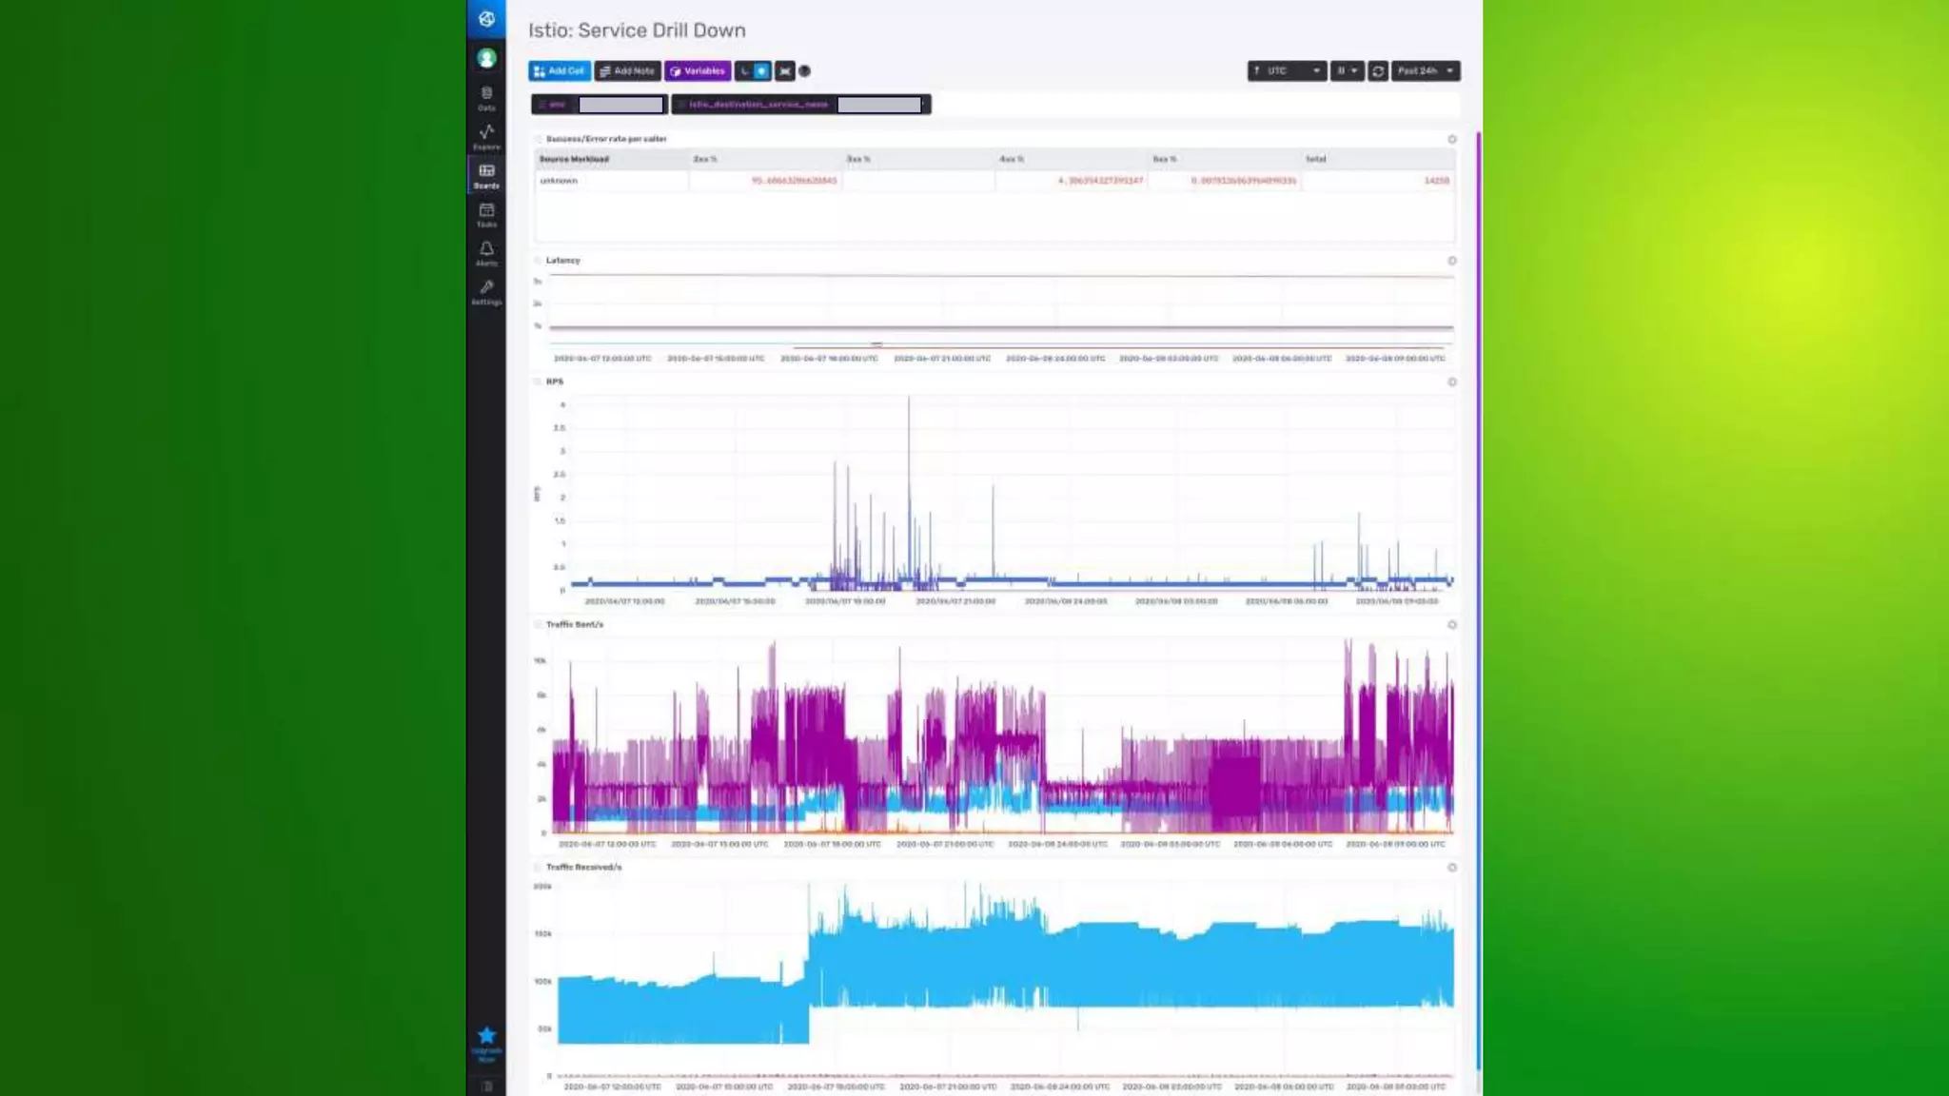Click the manual refresh icon button
The width and height of the screenshot is (1949, 1096).
tap(1377, 71)
